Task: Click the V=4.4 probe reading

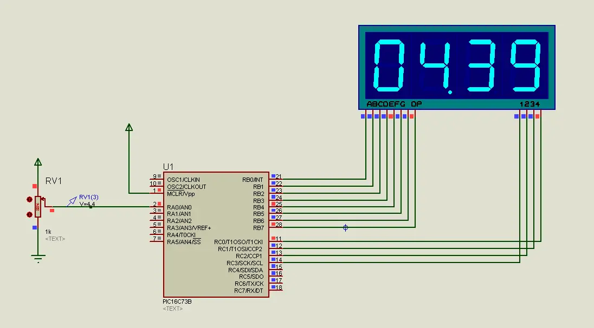Action: pyautogui.click(x=87, y=204)
